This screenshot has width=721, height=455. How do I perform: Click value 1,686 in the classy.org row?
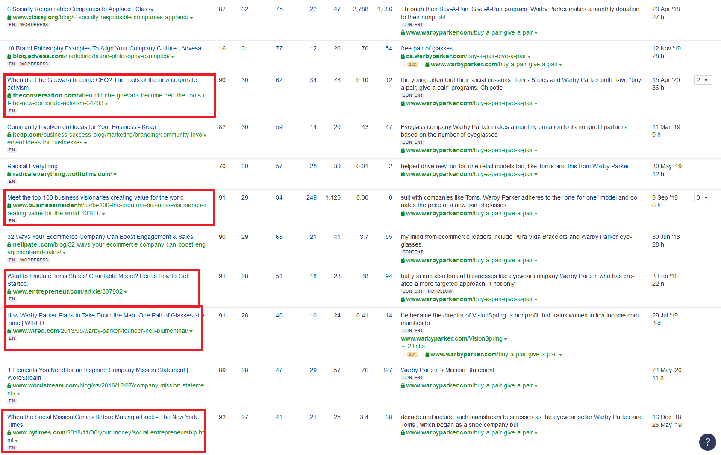385,9
